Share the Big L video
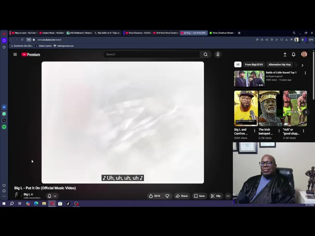The width and height of the screenshot is (315, 236). (x=181, y=196)
